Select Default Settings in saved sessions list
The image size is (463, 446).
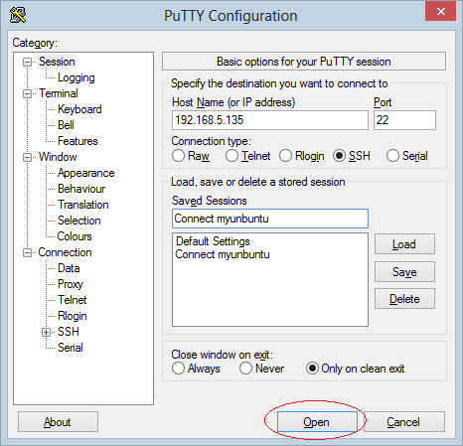[213, 241]
